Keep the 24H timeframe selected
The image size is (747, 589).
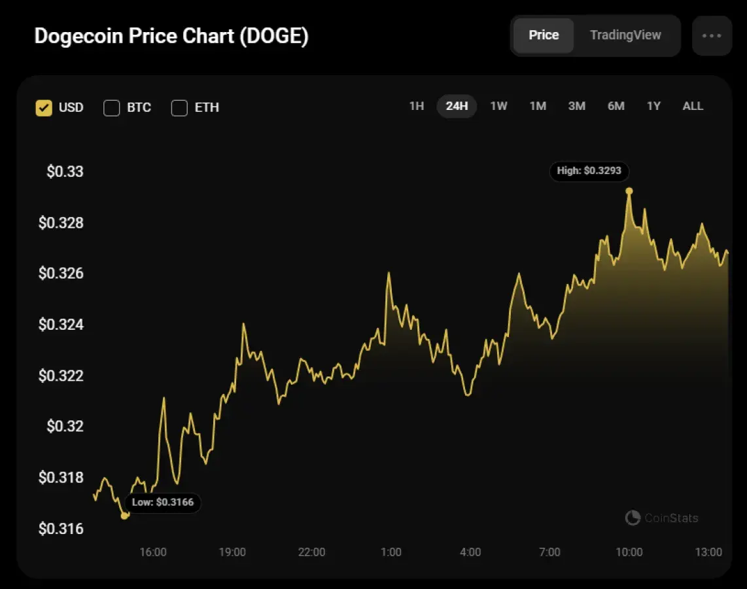[x=457, y=106]
